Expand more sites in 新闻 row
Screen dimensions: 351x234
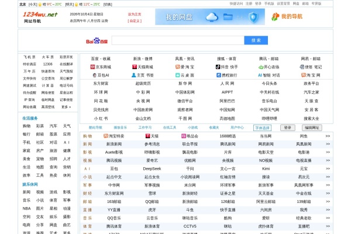point(328,144)
